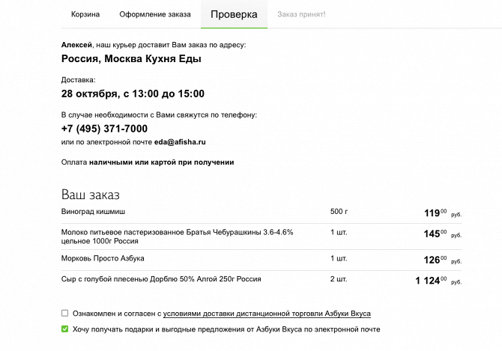Click the 2 шт. quantity of cheese
The width and height of the screenshot is (502, 351).
click(x=339, y=279)
